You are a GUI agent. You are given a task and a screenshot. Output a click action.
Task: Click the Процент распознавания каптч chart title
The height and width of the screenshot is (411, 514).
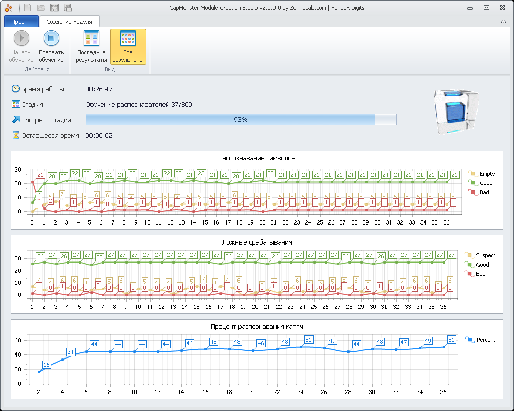[256, 326]
